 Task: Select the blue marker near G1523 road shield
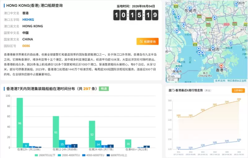[215, 17]
